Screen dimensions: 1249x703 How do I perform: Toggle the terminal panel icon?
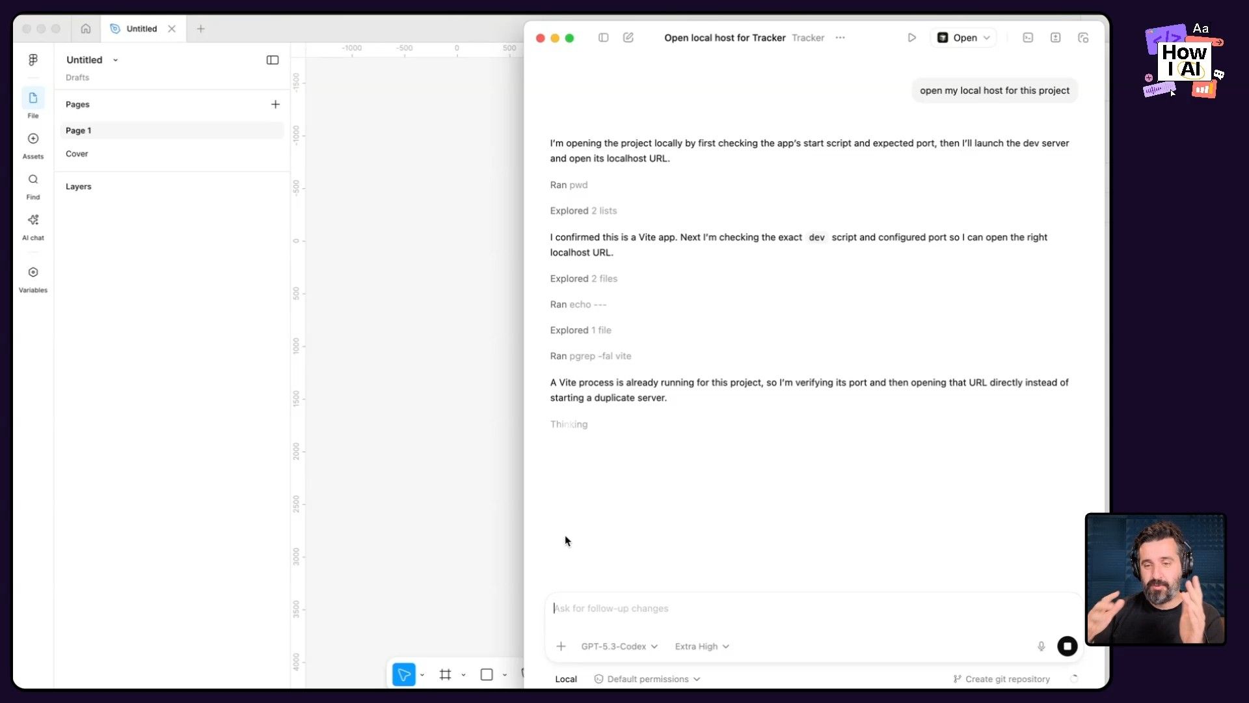coord(1028,38)
